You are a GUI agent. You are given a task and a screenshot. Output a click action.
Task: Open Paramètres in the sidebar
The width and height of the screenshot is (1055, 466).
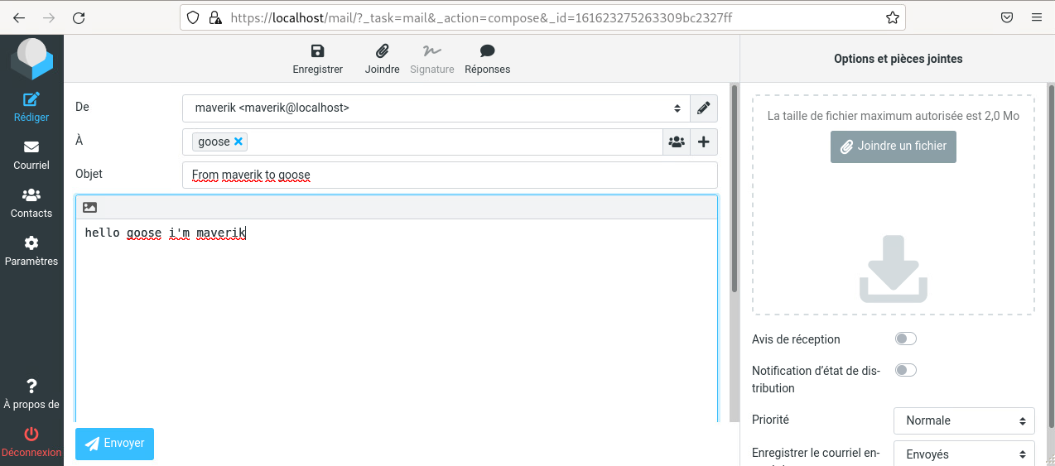coord(31,251)
